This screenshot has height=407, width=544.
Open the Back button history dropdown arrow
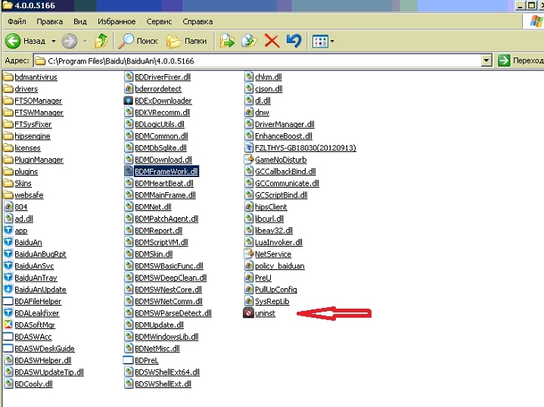pos(54,42)
